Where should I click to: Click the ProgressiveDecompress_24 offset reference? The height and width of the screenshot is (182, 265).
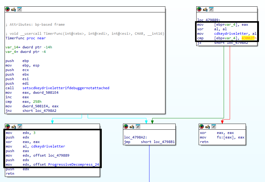[74, 165]
